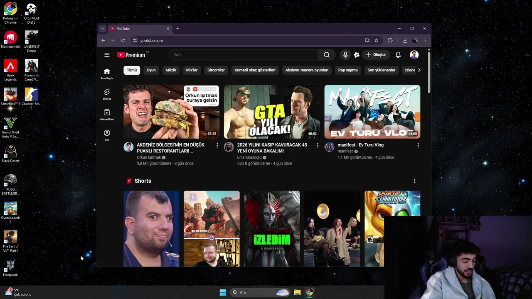Open the İZLEDİM Shorts thumbnail

272,228
